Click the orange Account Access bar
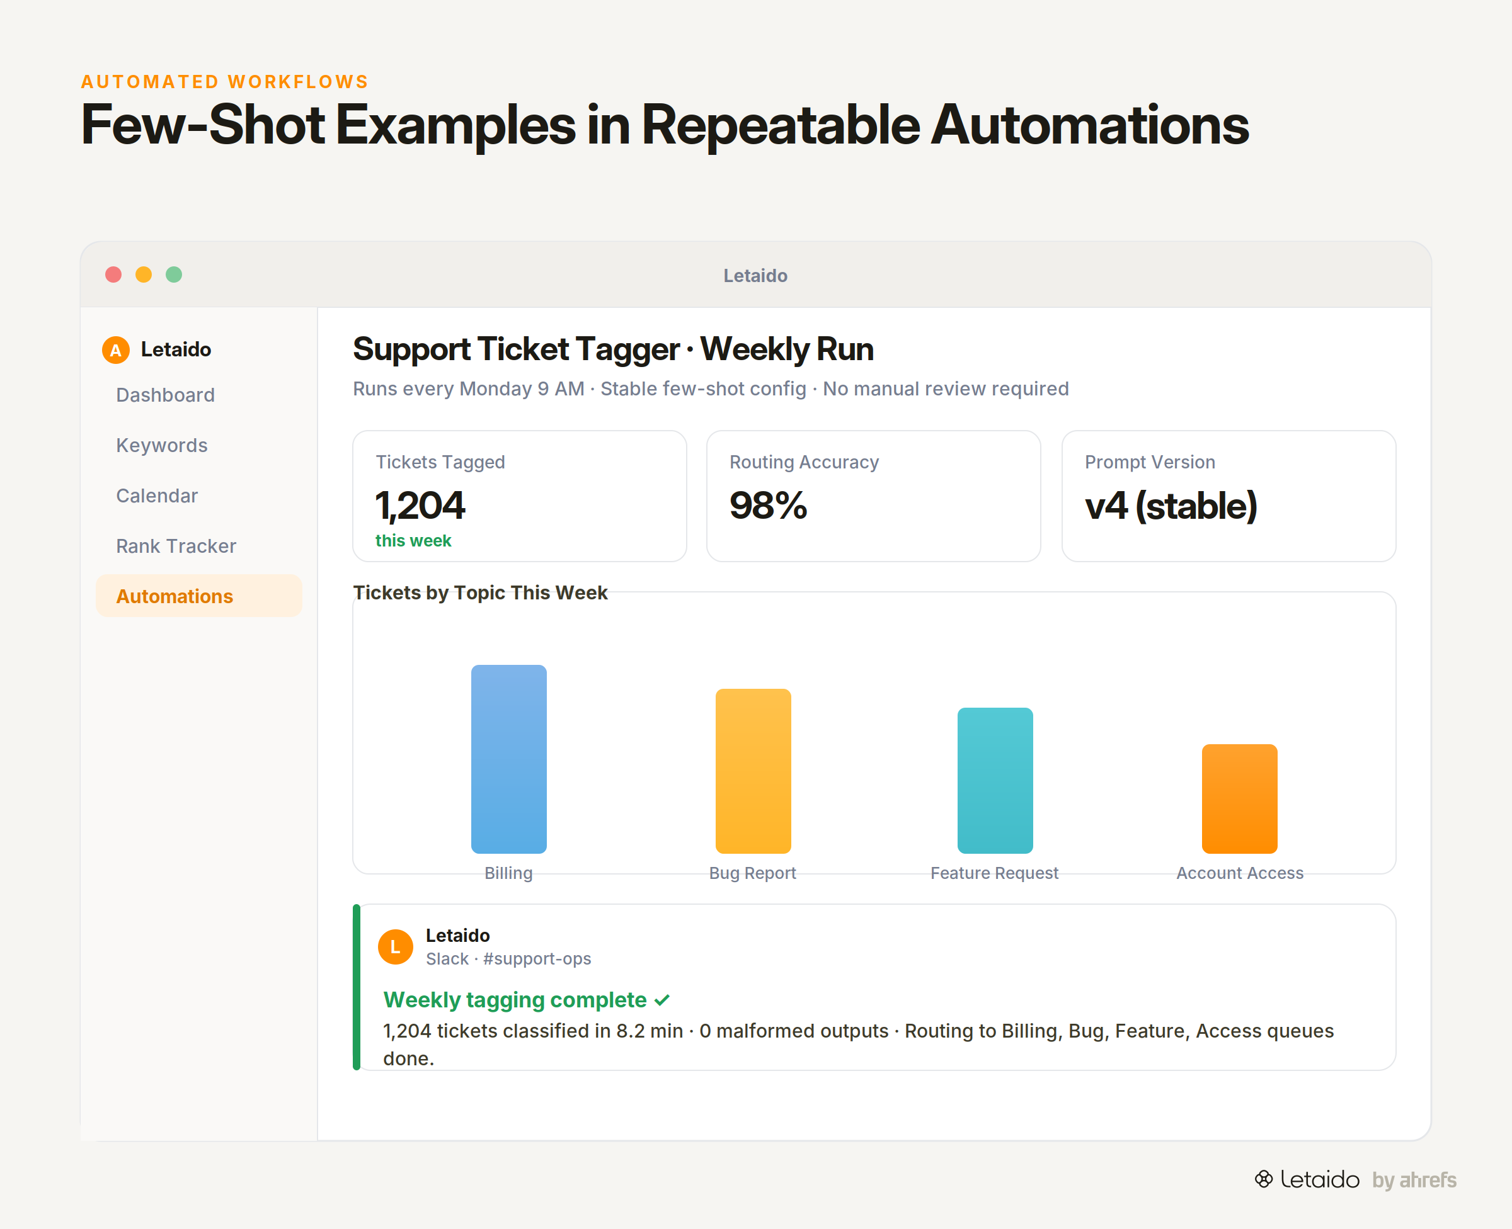 pos(1239,798)
